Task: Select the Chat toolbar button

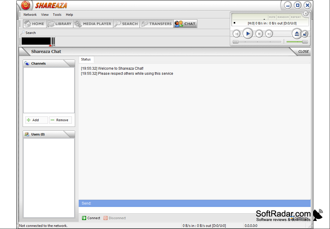Action: (185, 24)
